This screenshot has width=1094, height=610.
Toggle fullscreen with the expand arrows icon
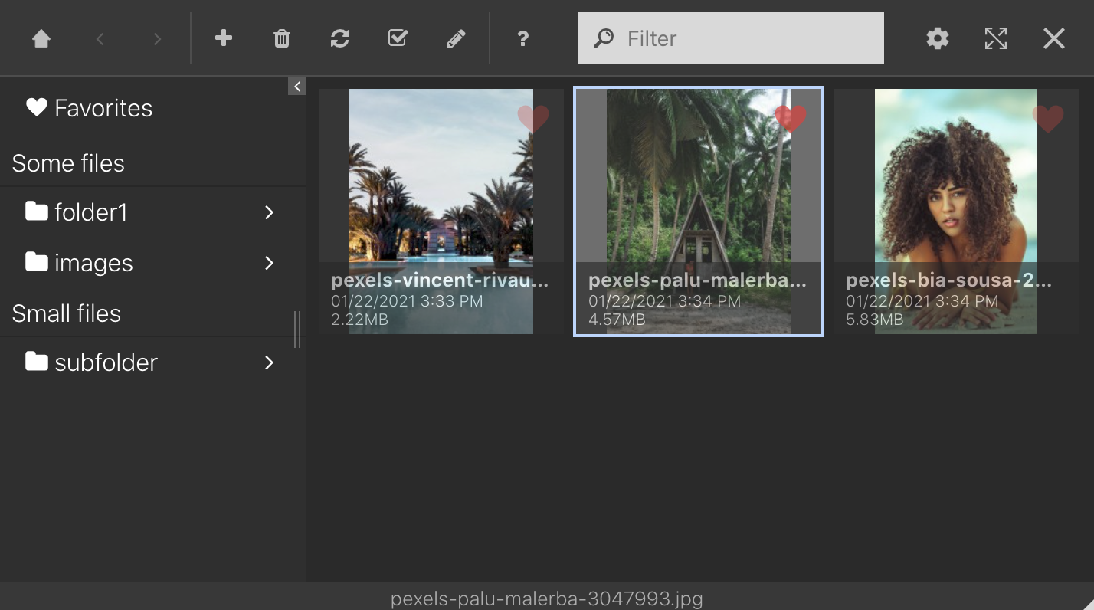996,38
